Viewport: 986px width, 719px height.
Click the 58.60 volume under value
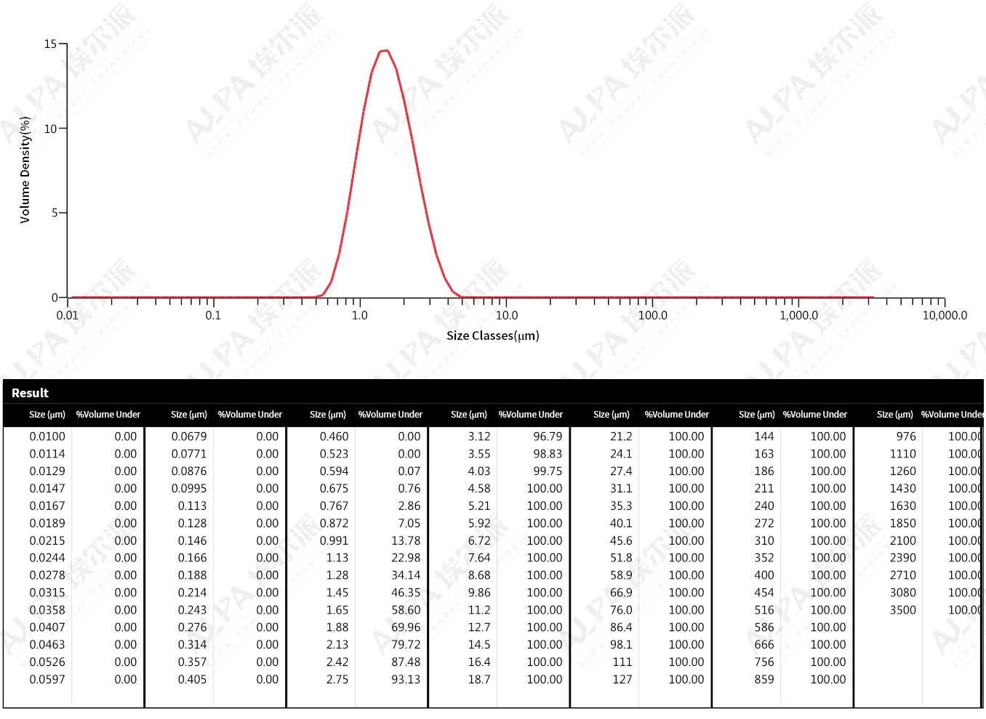406,610
